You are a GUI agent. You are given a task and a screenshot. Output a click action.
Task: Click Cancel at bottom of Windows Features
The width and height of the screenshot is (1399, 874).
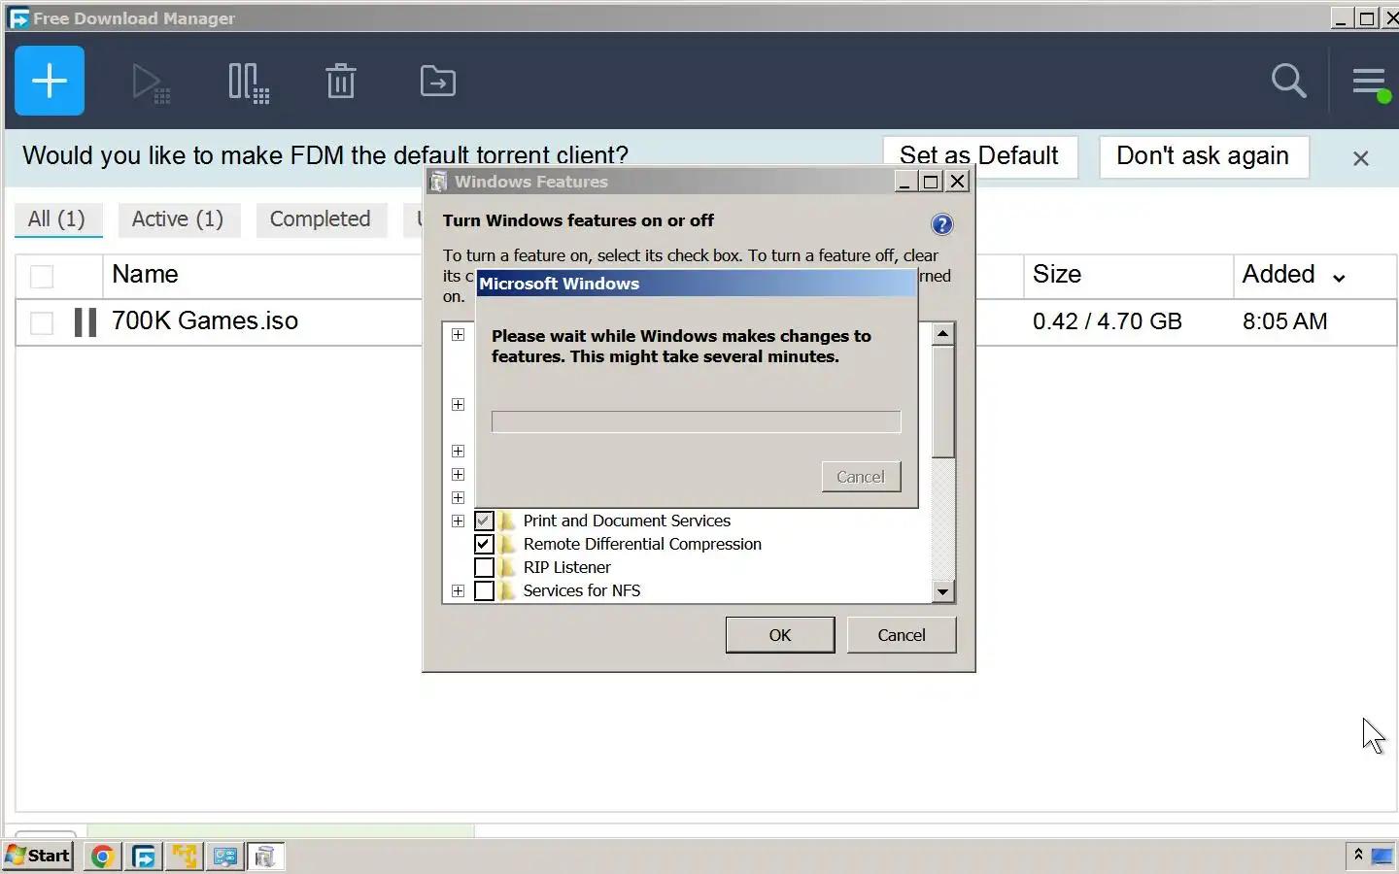point(902,635)
